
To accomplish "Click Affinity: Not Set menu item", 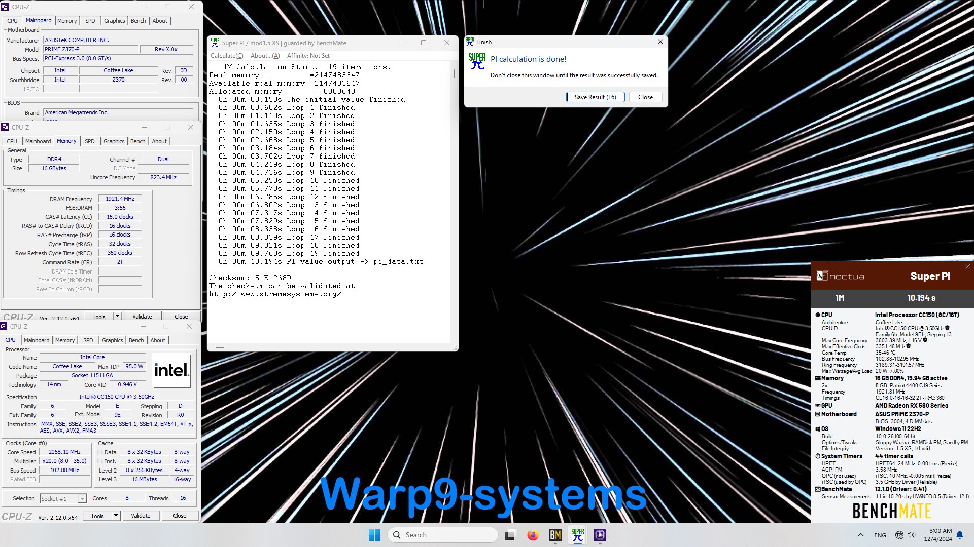I will point(308,56).
